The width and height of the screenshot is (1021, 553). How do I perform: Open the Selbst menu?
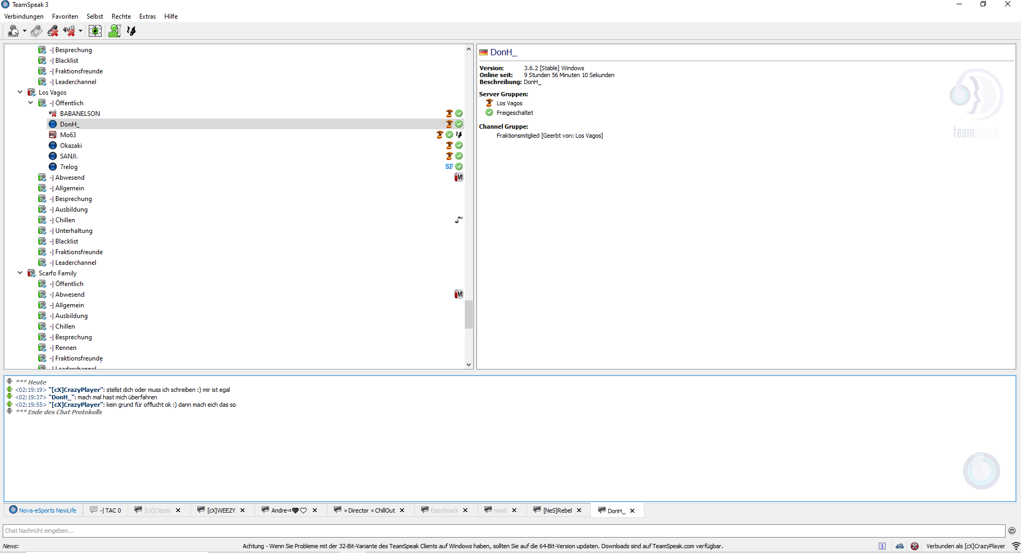tap(95, 16)
